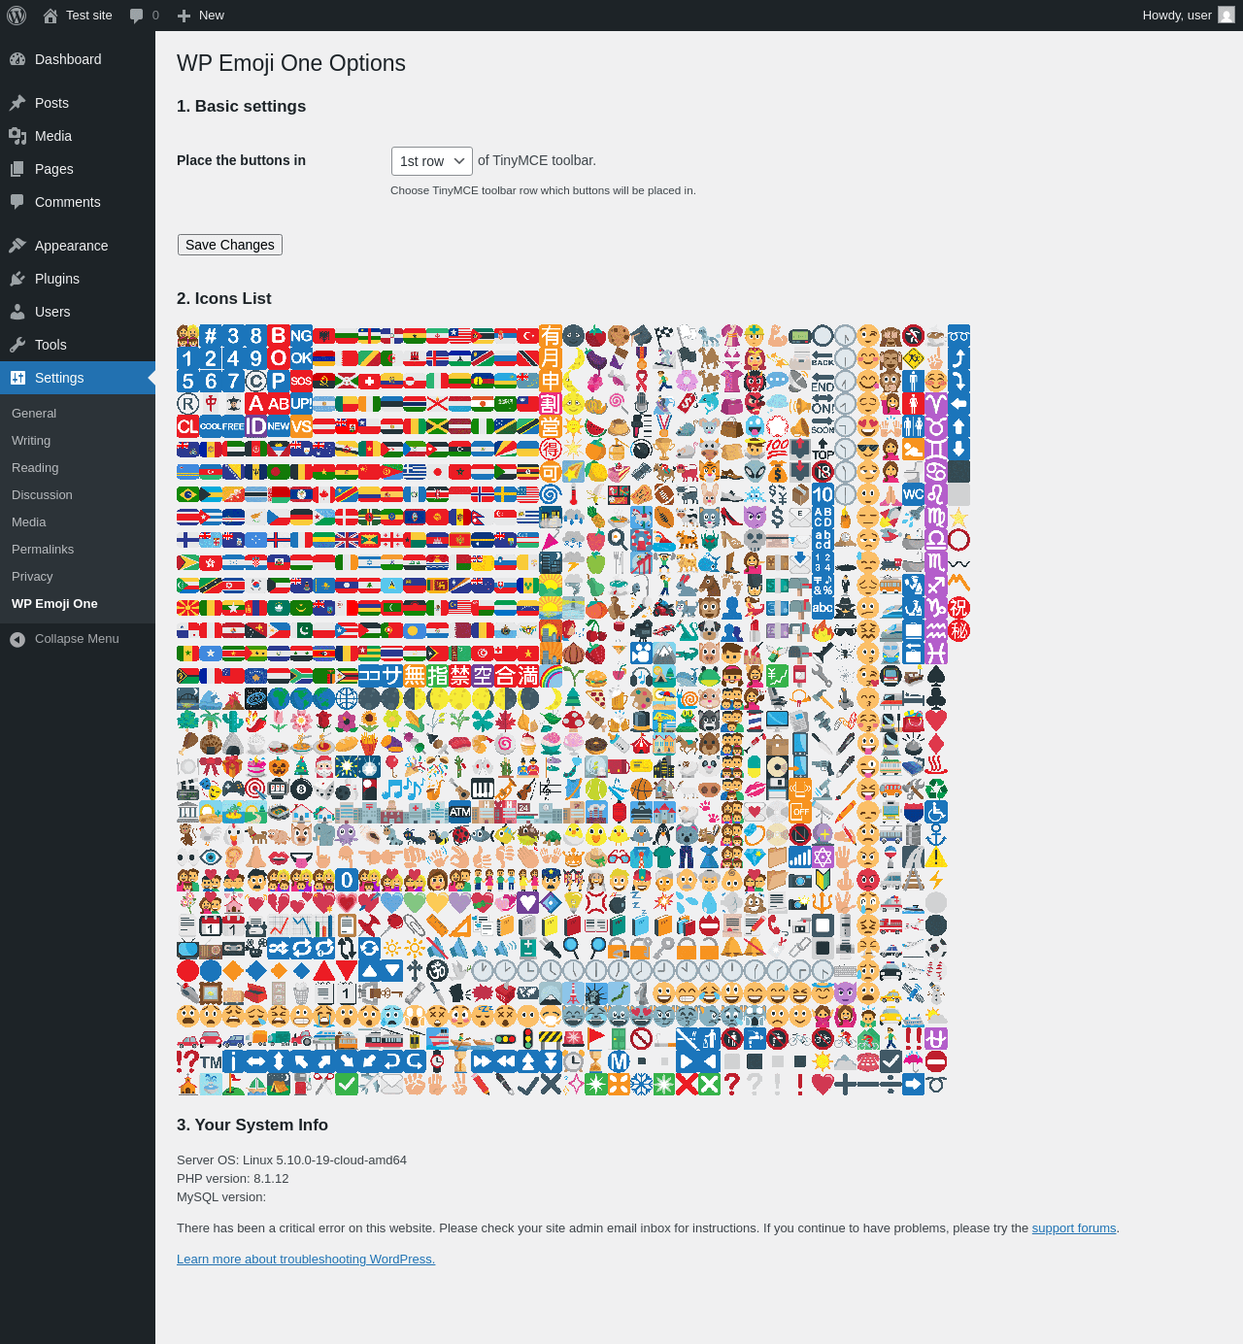Choose the Canada flag emoji

pyautogui.click(x=324, y=494)
